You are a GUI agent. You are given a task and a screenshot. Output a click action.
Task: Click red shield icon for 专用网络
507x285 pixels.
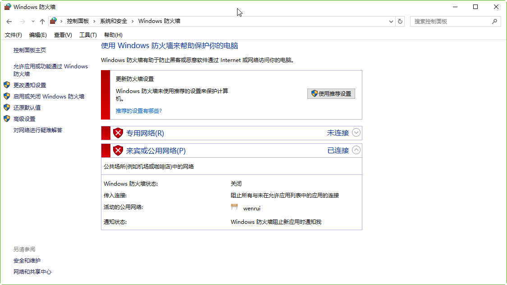pyautogui.click(x=118, y=133)
